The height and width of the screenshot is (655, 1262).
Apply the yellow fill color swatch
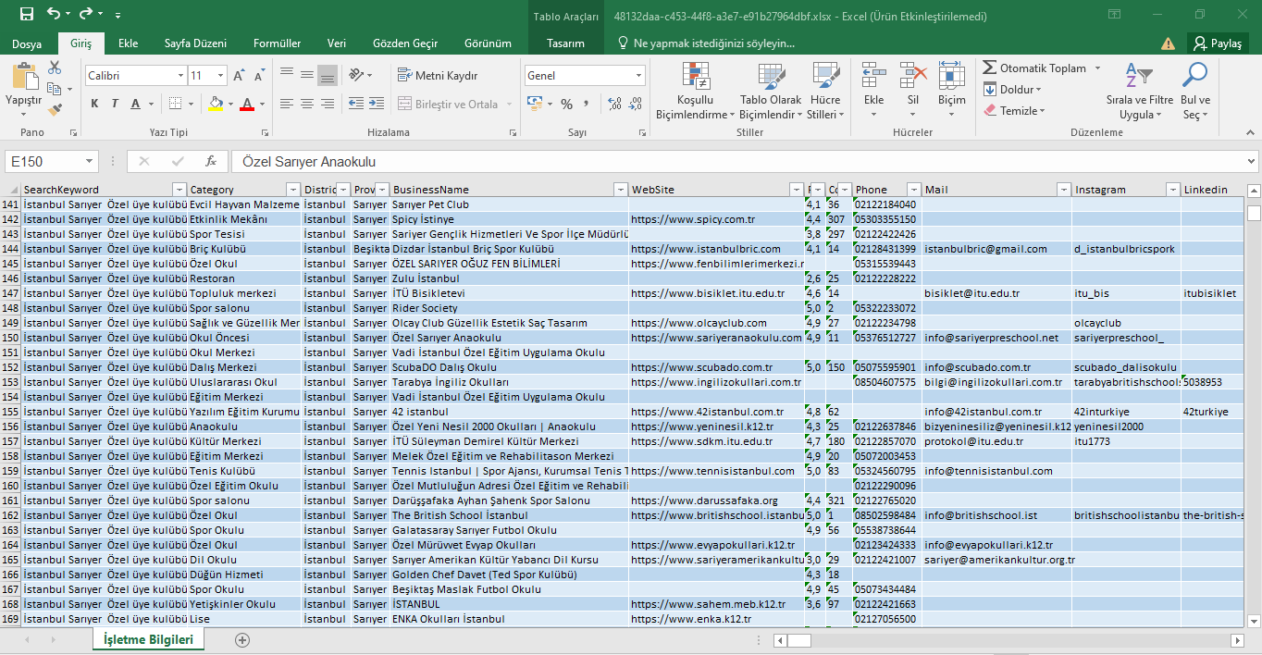(217, 104)
